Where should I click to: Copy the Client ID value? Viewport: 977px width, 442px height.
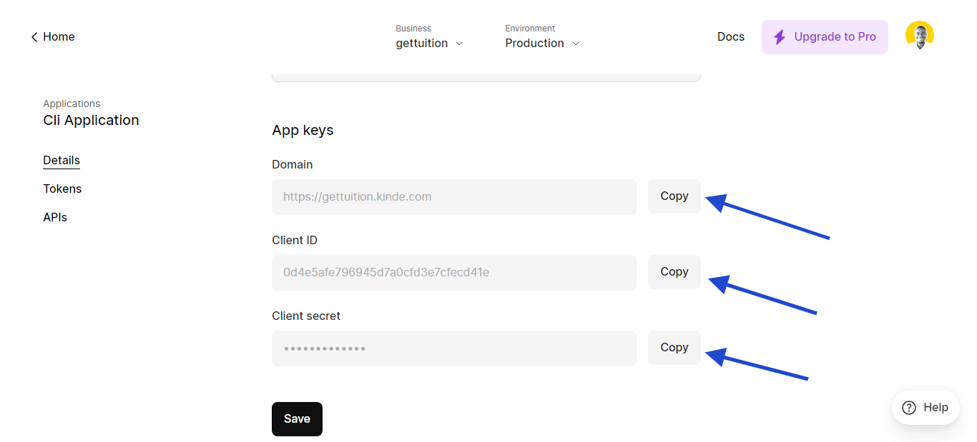pyautogui.click(x=674, y=272)
